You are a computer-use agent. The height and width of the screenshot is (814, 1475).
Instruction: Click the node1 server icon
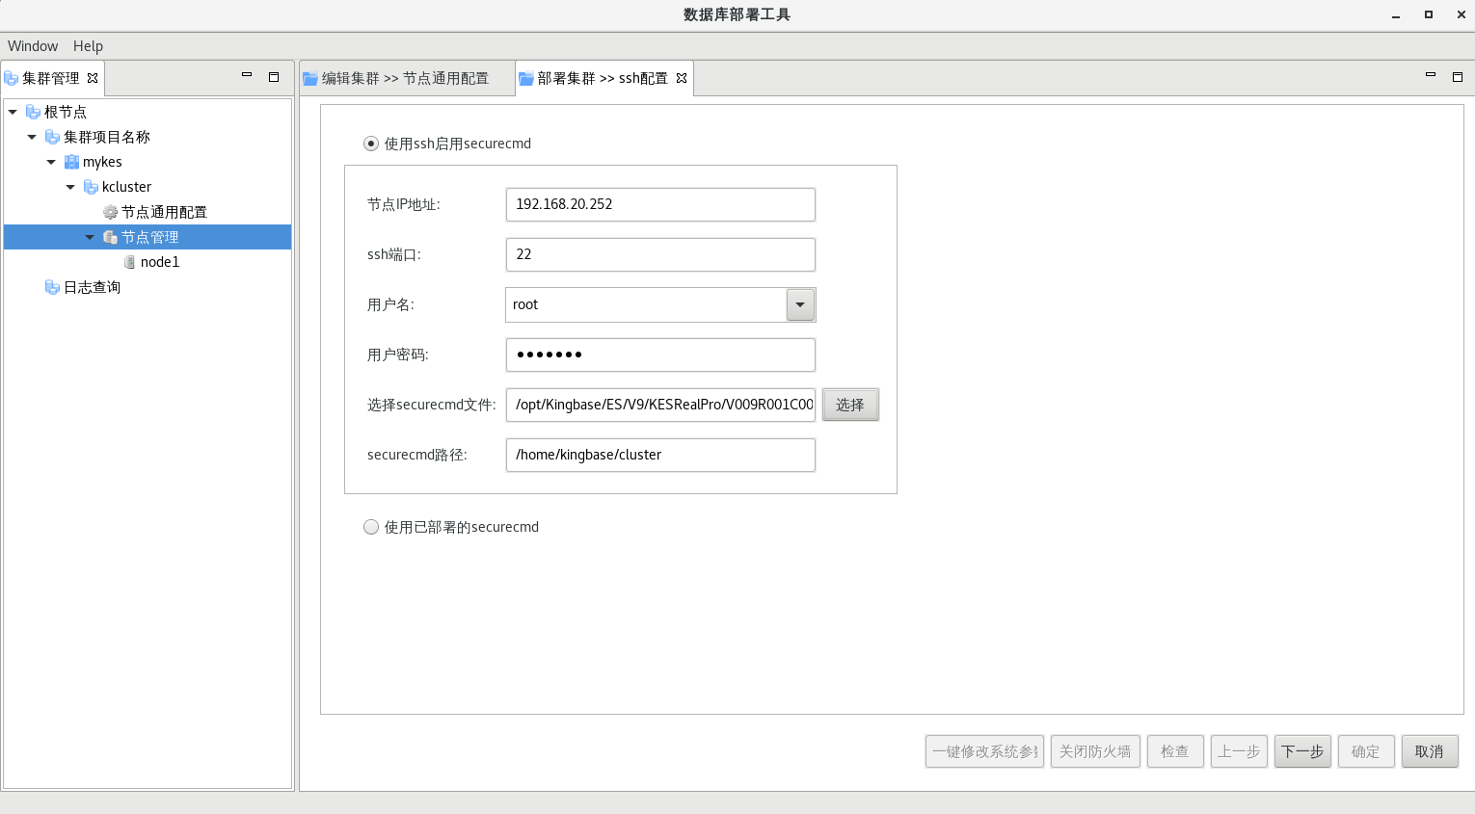(x=129, y=262)
